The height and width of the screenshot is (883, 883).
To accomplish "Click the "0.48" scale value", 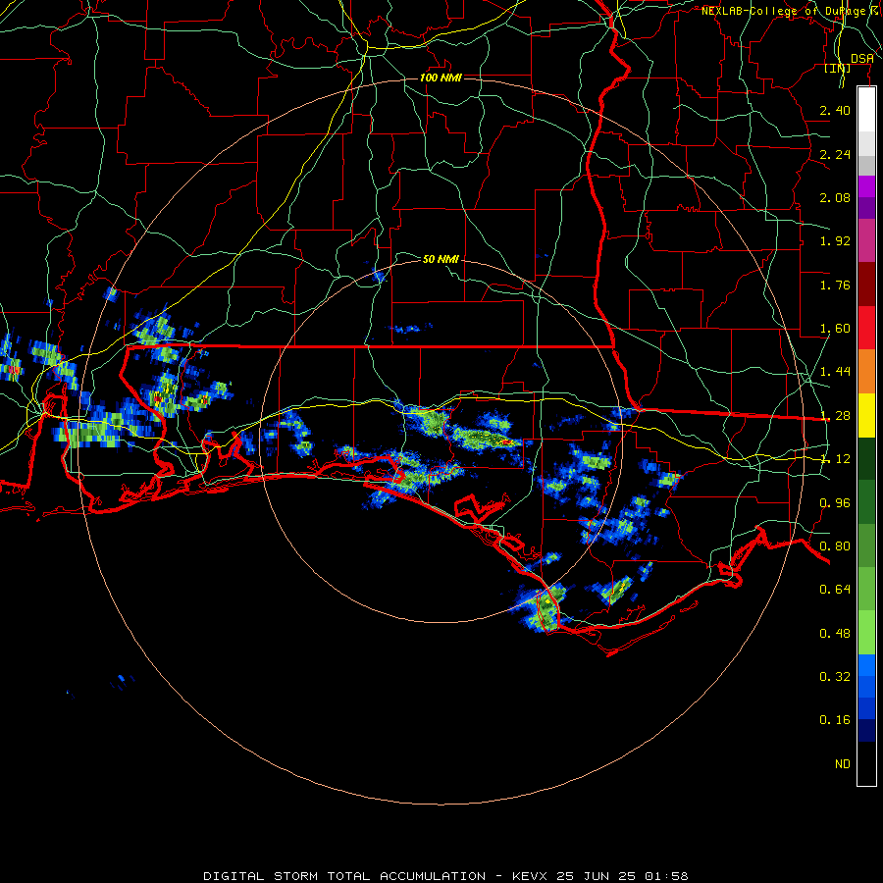I will (x=835, y=634).
